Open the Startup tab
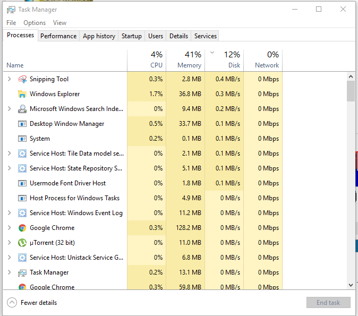This screenshot has height=316, width=358. click(x=132, y=36)
